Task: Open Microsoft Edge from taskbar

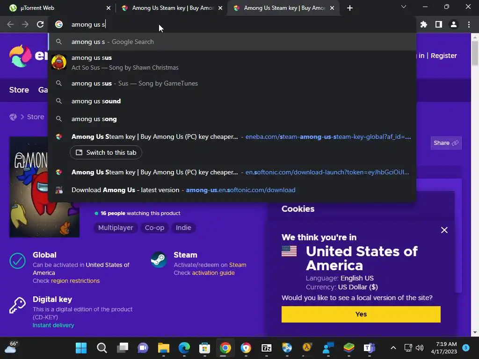Action: click(184, 348)
